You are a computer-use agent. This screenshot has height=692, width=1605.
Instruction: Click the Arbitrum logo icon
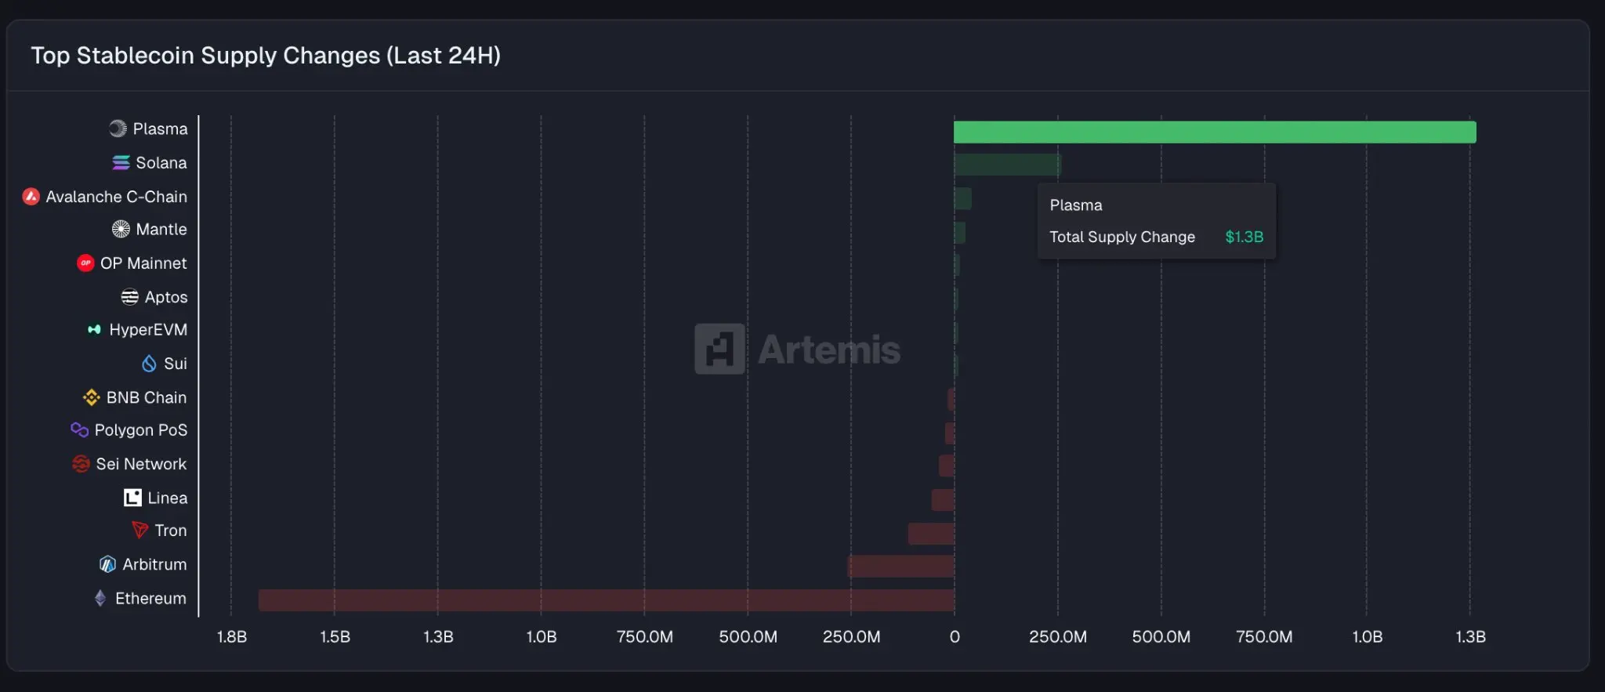107,564
